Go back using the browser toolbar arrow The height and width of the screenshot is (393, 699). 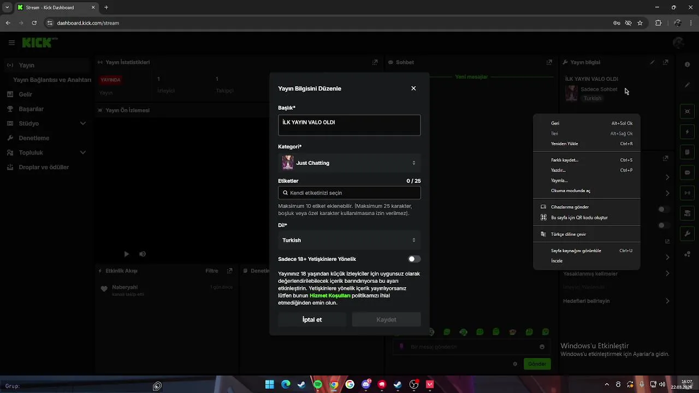pyautogui.click(x=8, y=23)
